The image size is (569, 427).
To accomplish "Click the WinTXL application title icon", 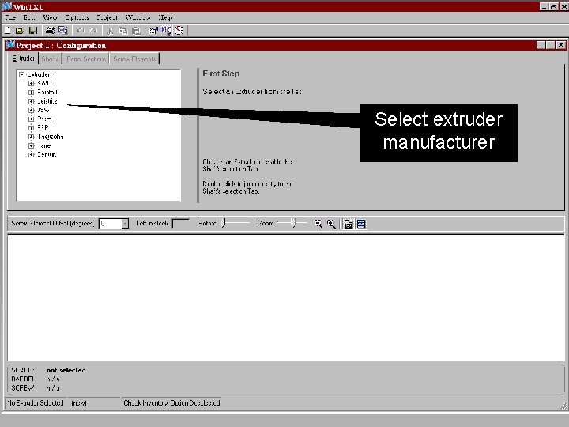I will 7,6.
